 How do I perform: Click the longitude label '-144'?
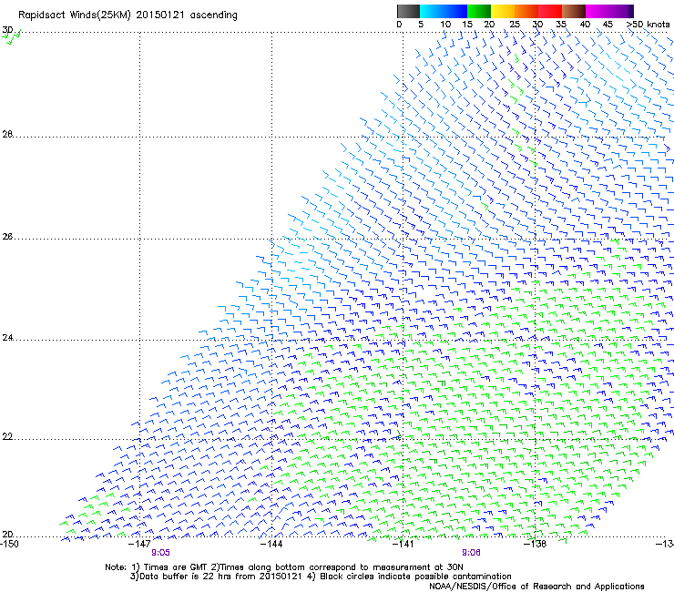tap(271, 544)
